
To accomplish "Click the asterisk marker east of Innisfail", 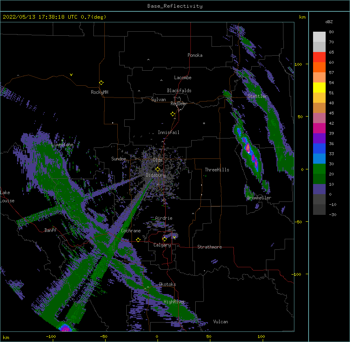I will click(x=204, y=123).
